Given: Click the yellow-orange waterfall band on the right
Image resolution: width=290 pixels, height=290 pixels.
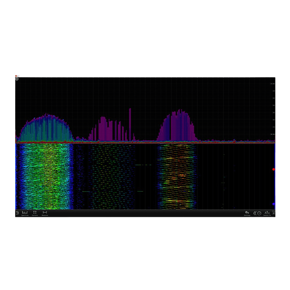Looking at the screenshot, I should point(177,177).
